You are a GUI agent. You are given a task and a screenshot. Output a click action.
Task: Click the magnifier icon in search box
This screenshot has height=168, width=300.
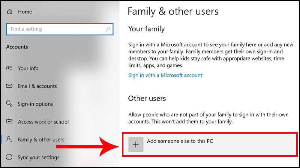(108, 29)
